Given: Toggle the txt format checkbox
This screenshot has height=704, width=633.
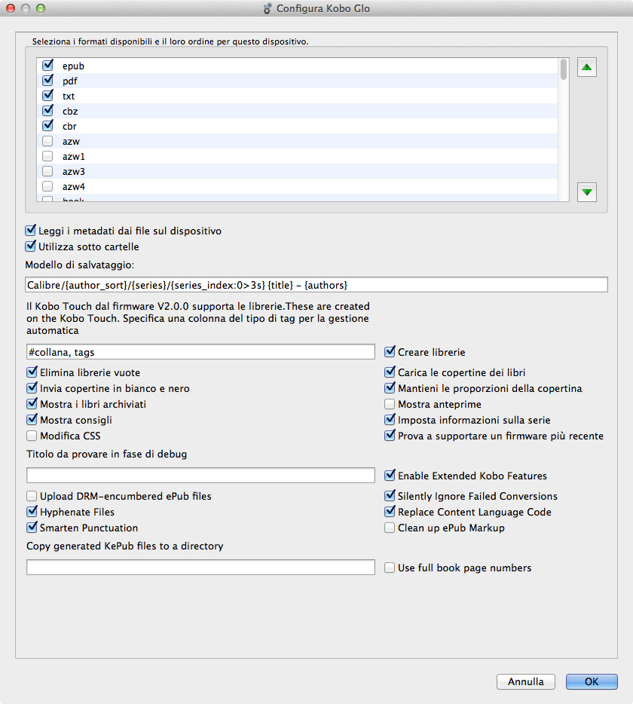Looking at the screenshot, I should pos(47,96).
